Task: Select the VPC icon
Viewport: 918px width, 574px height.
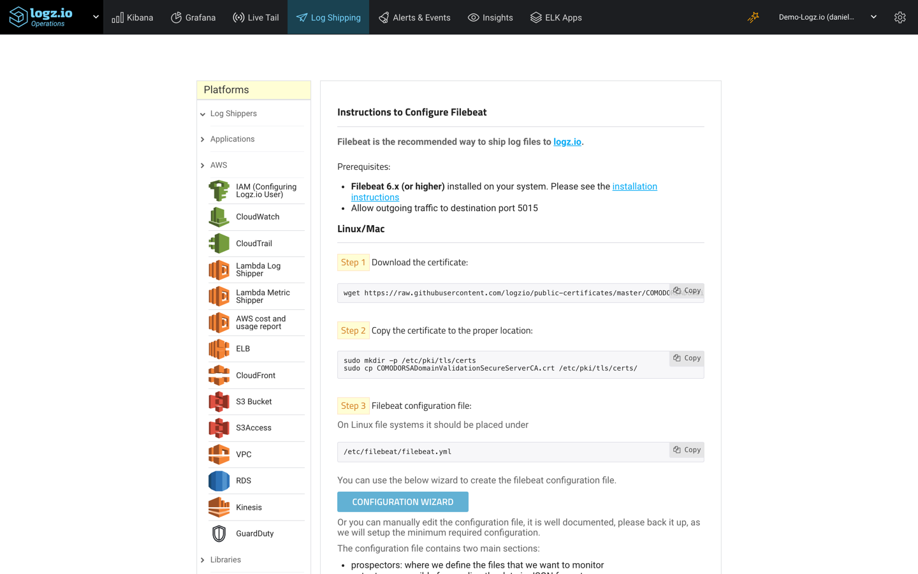Action: (x=219, y=455)
